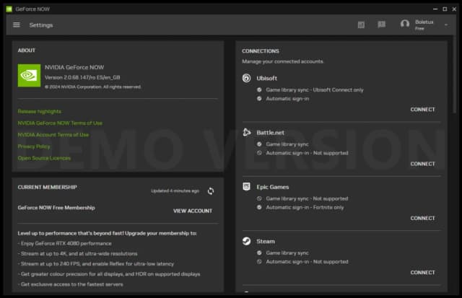462x298 pixels.
Task: Click the Ubisoft logo icon
Action: (247, 78)
